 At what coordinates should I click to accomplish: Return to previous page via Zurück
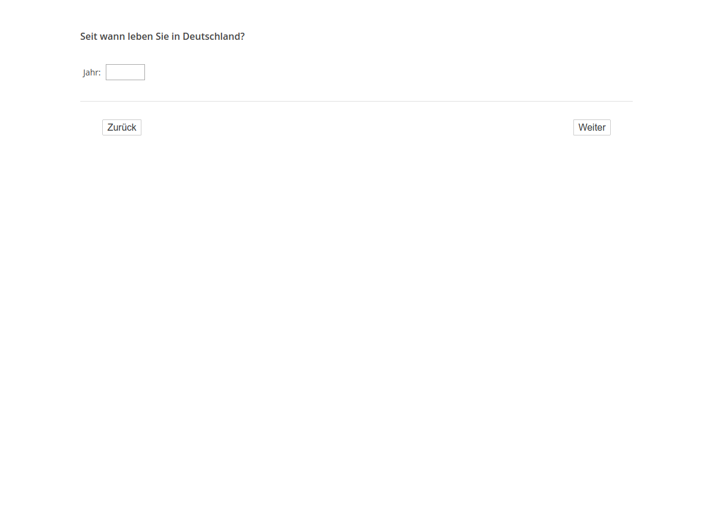point(121,127)
